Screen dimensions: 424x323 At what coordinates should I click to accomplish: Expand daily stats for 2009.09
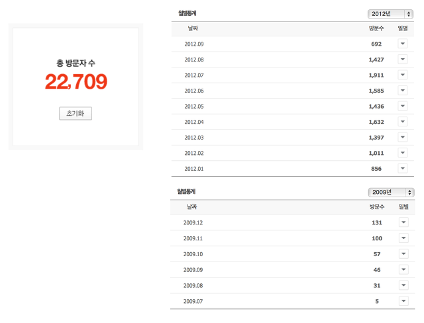point(403,269)
